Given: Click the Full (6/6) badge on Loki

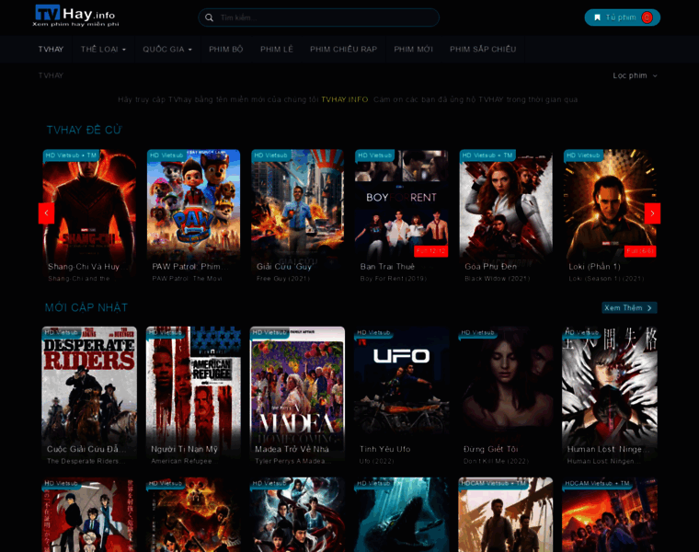Looking at the screenshot, I should [640, 251].
